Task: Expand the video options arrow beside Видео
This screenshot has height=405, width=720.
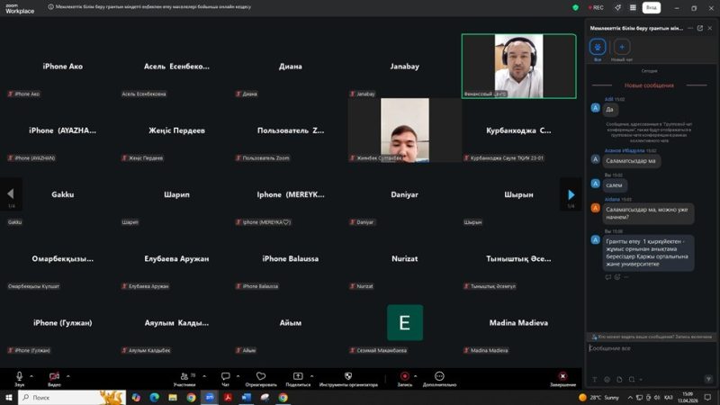Action: 67,375
